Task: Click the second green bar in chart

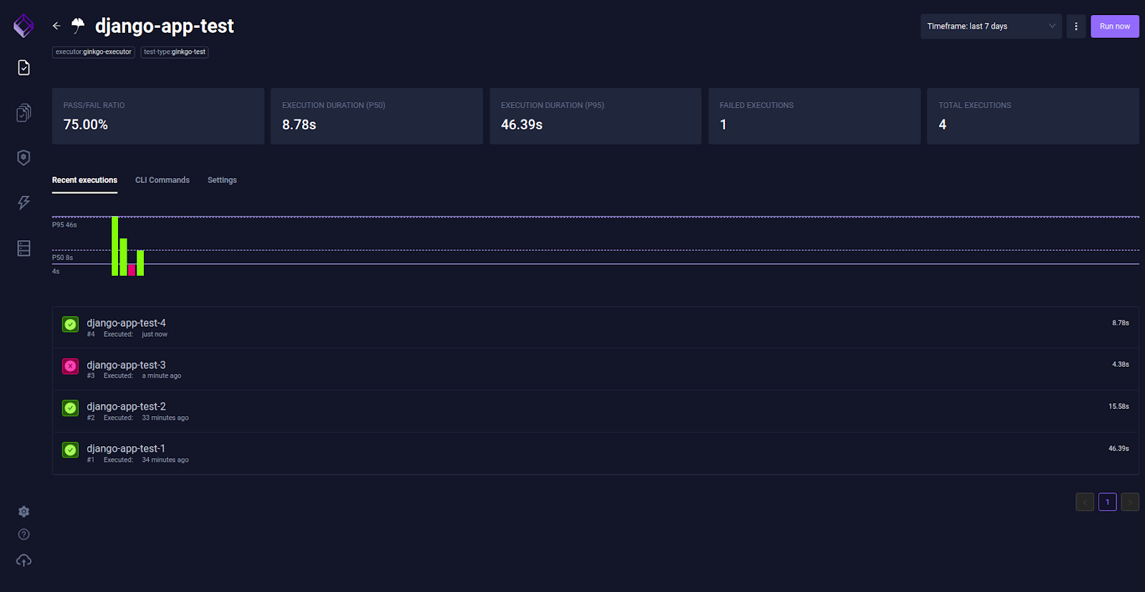Action: [x=123, y=257]
